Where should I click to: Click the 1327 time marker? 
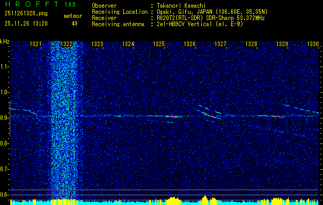[x=220, y=44]
